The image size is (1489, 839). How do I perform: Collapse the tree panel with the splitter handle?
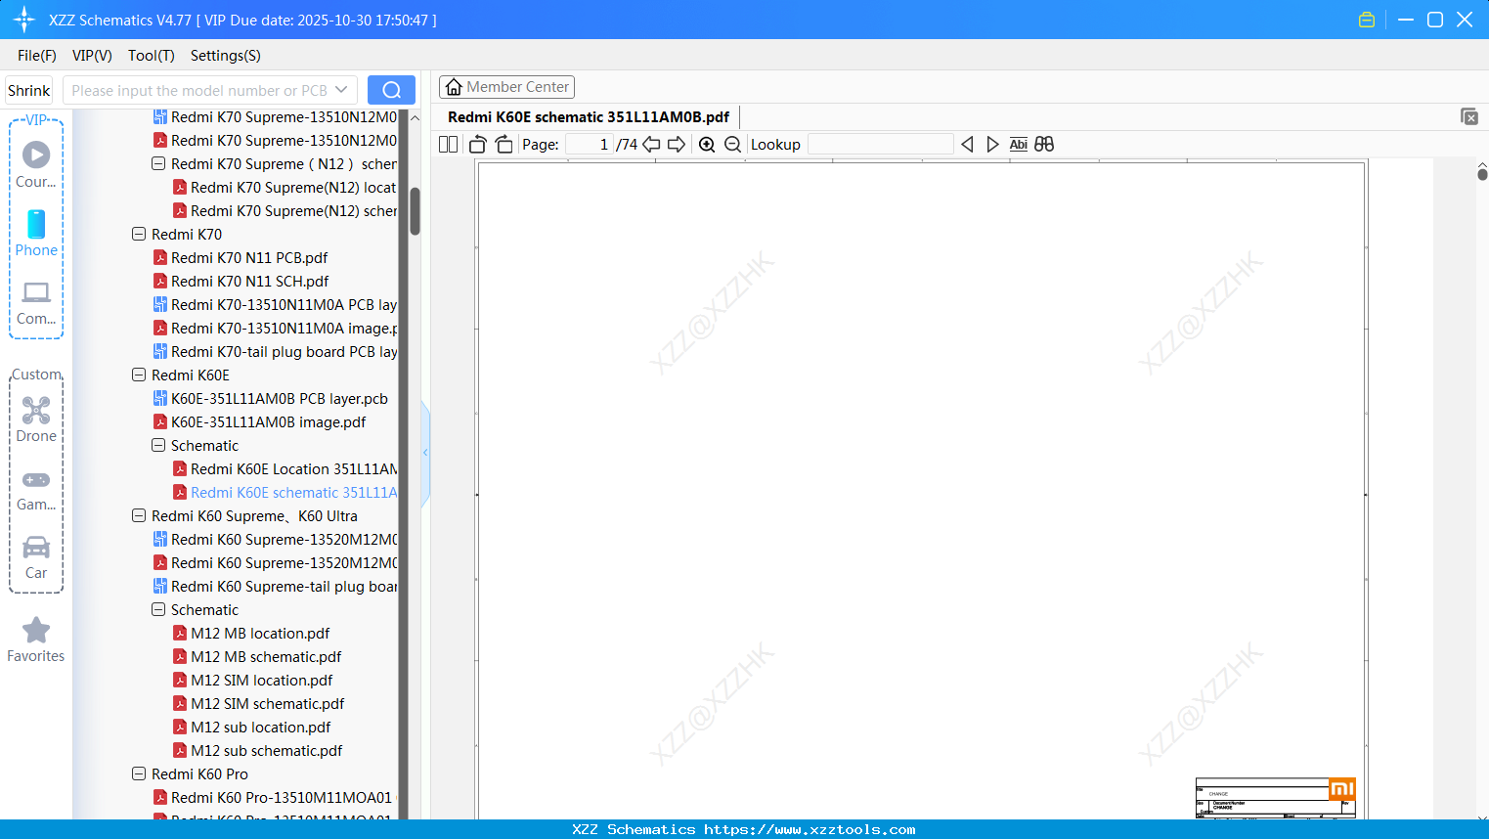[425, 453]
